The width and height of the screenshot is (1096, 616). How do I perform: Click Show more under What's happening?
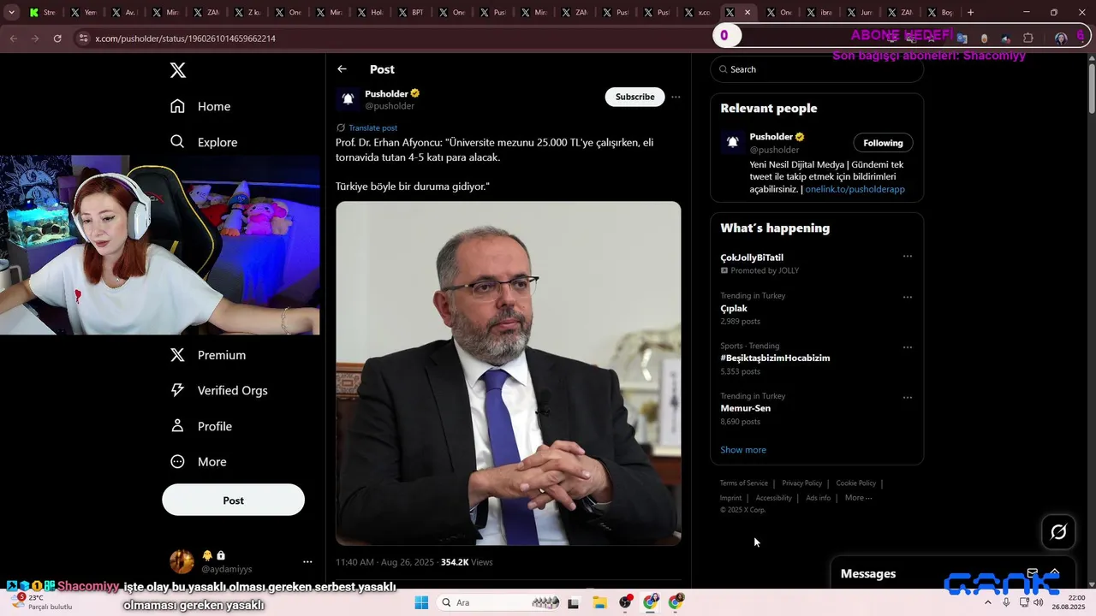click(743, 450)
